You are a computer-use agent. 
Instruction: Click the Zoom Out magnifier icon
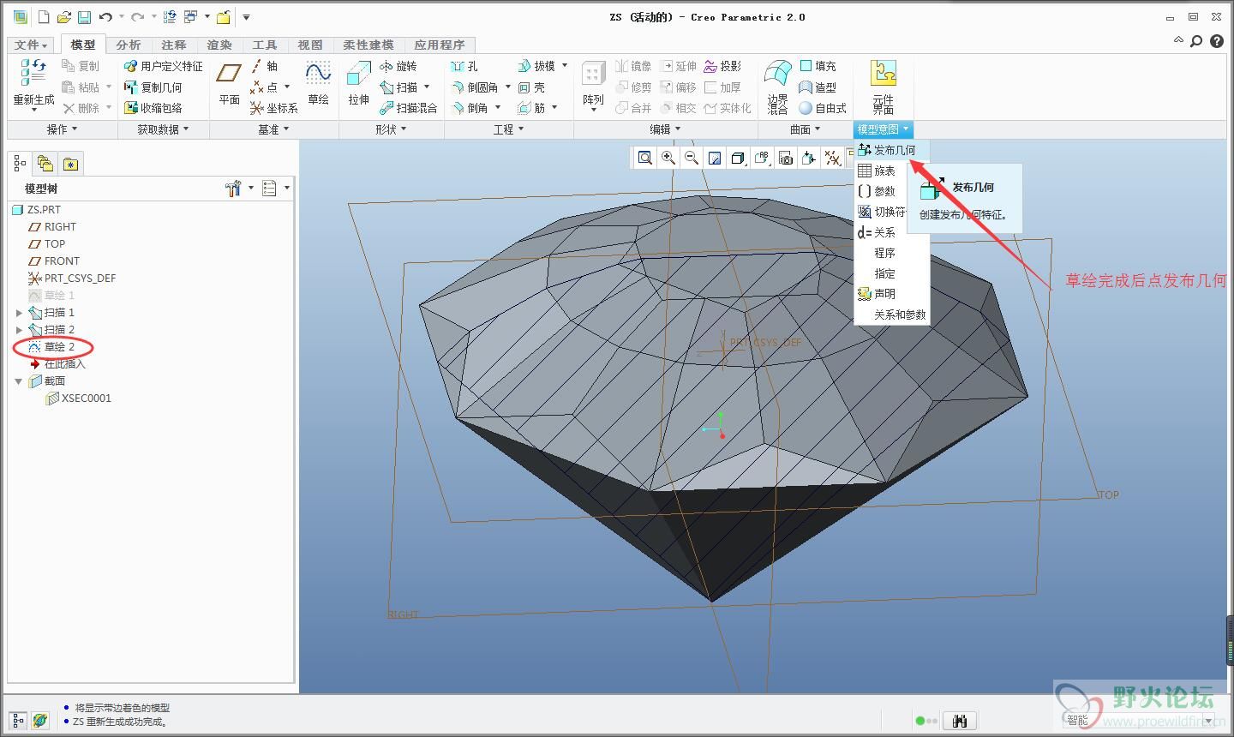tap(692, 158)
